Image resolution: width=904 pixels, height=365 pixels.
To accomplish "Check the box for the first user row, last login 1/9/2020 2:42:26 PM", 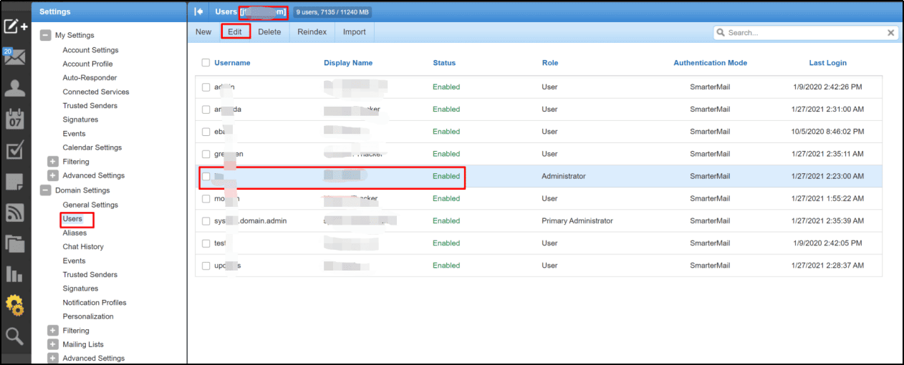I will [206, 87].
